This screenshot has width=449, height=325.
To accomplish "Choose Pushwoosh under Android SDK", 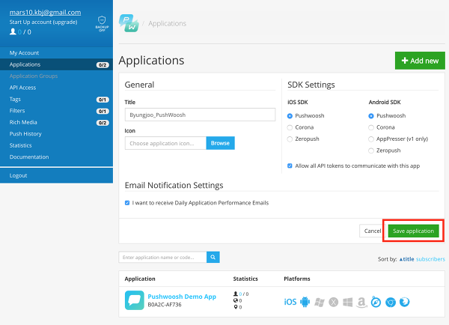I will point(371,116).
